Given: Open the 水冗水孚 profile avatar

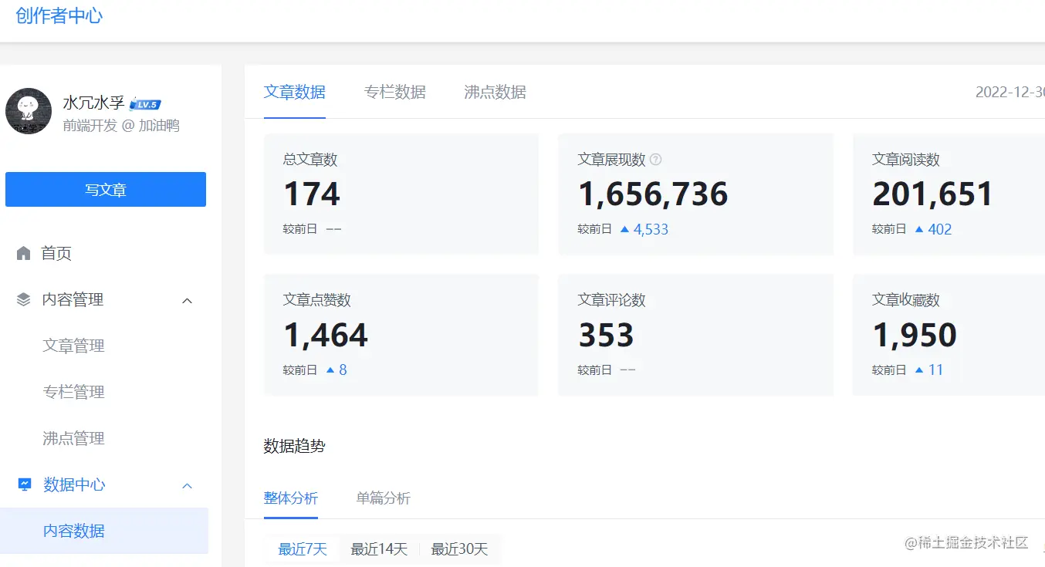Looking at the screenshot, I should pyautogui.click(x=29, y=111).
